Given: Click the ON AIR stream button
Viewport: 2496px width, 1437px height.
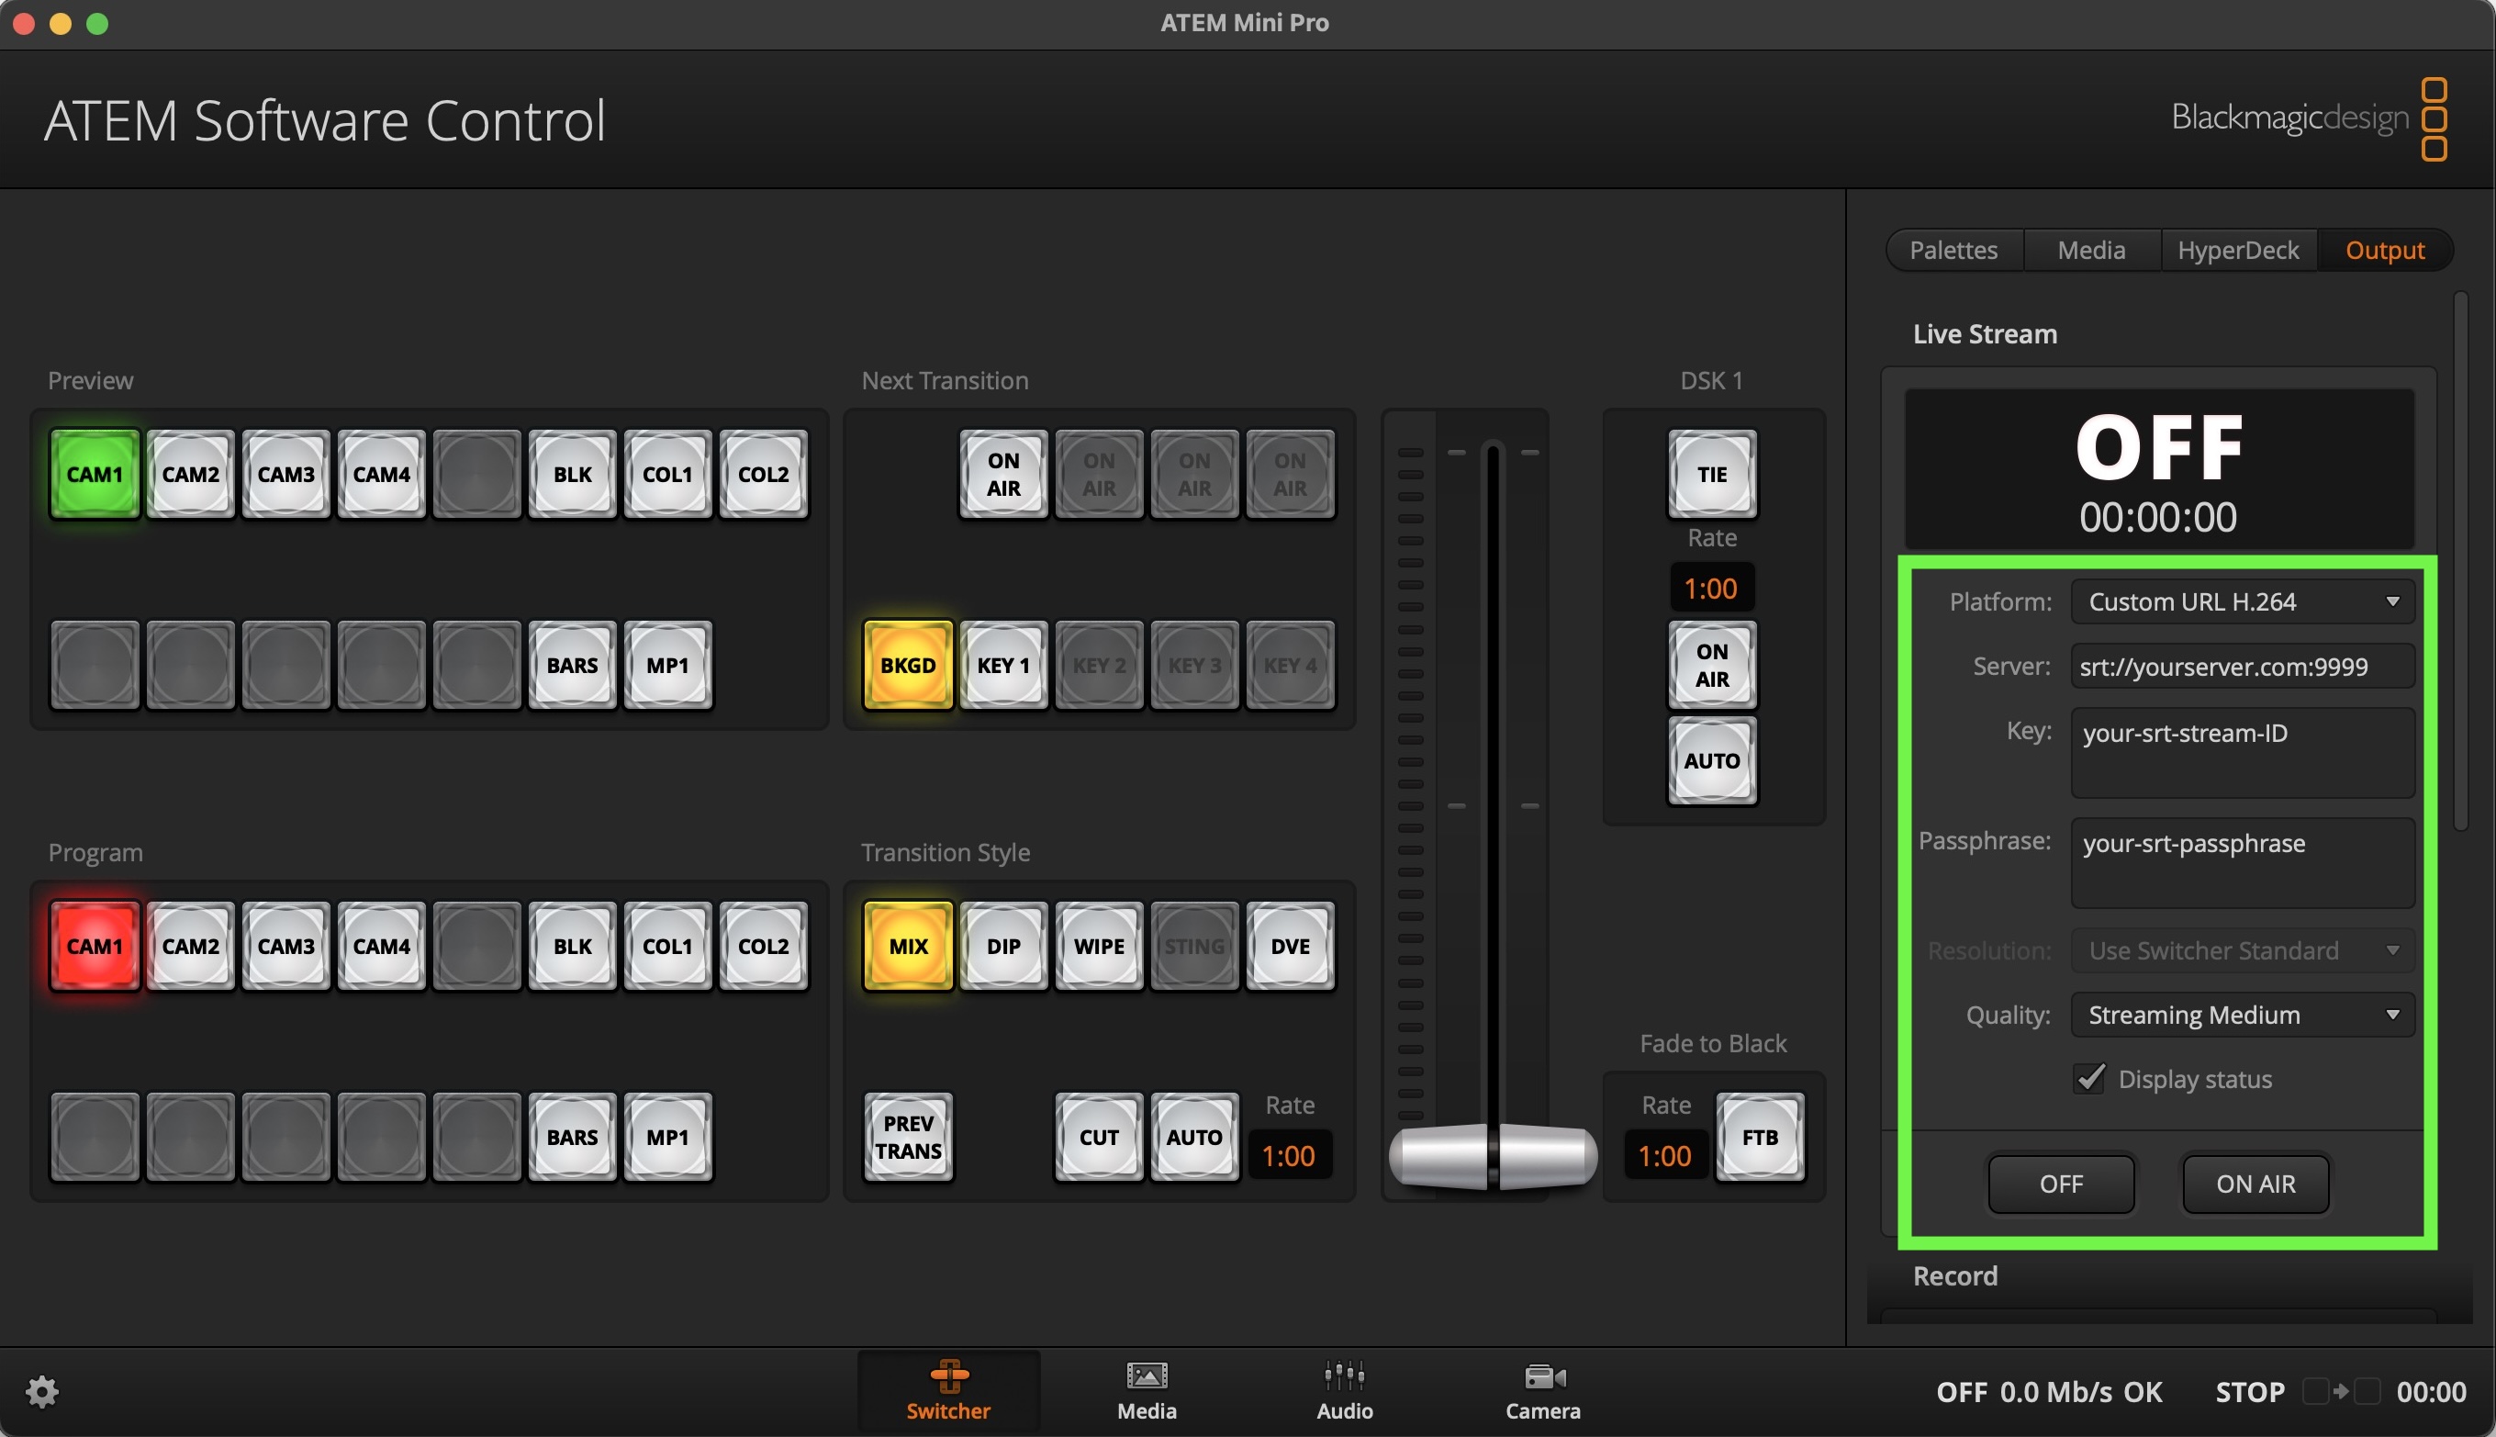Looking at the screenshot, I should [2255, 1184].
